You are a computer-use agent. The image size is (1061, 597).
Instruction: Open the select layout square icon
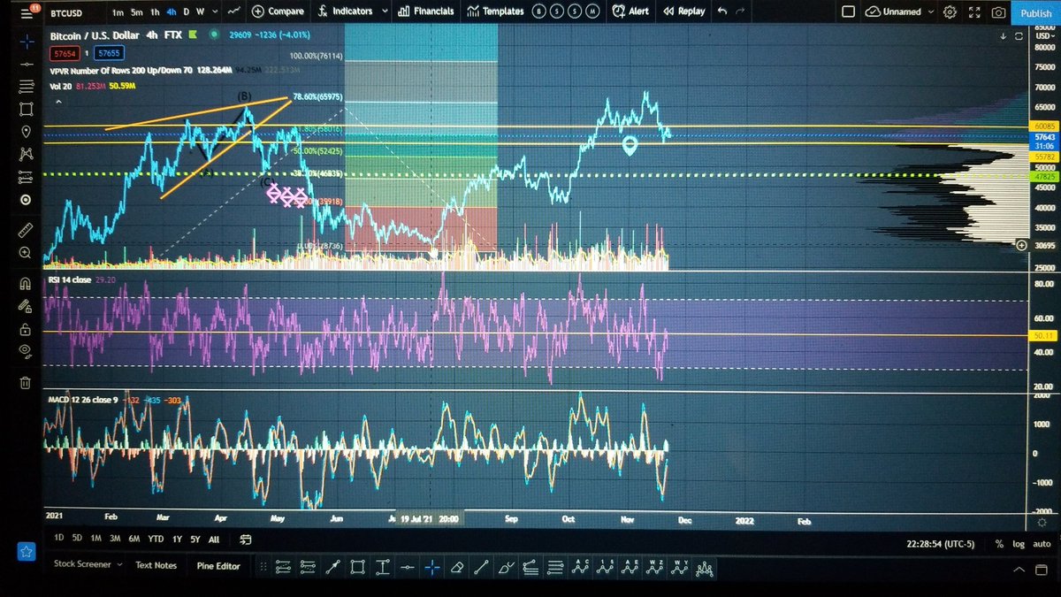(x=848, y=12)
